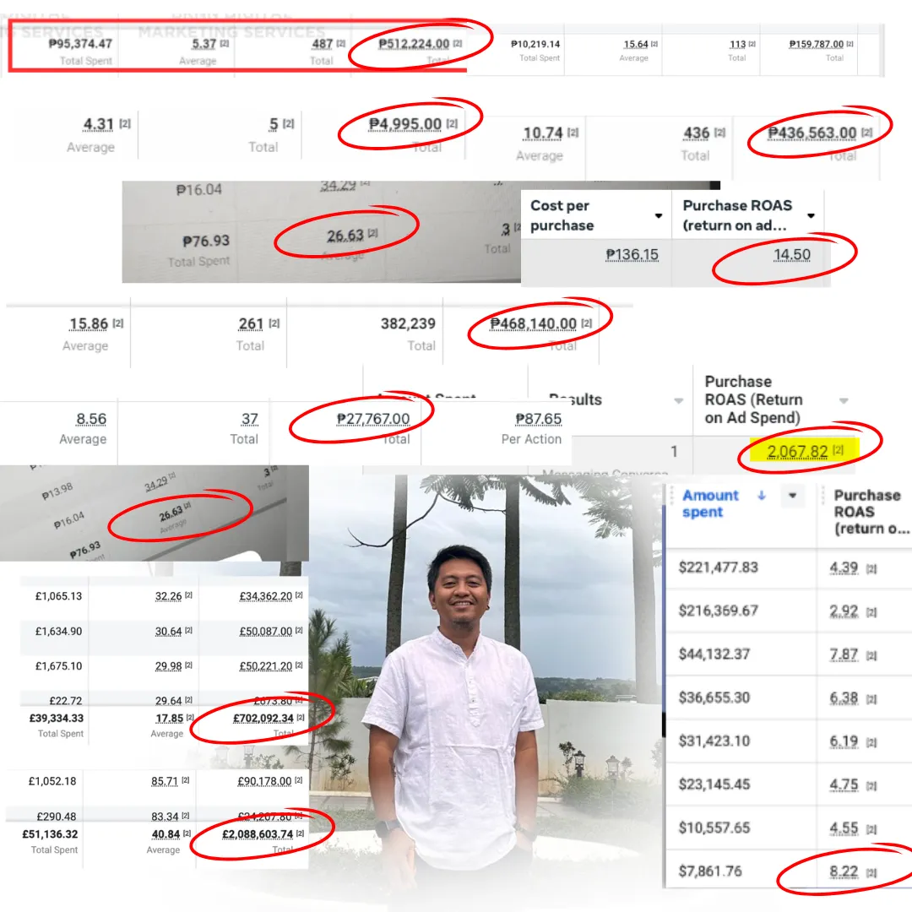912x912 pixels.
Task: Click footnote marker next to £2,088,603.74
Action: click(300, 833)
